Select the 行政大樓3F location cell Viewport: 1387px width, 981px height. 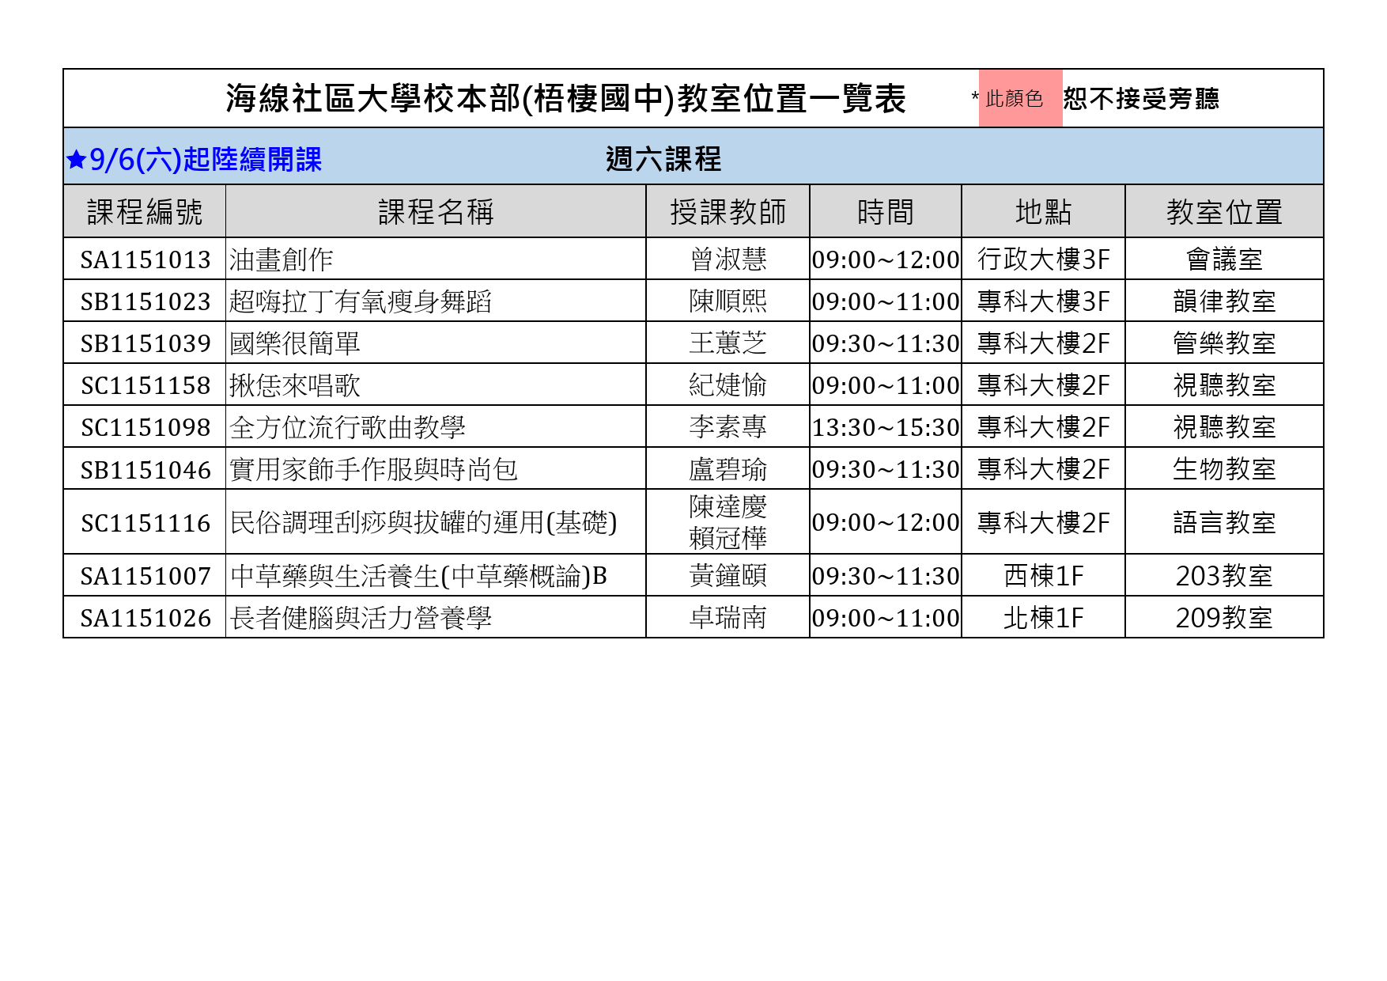pyautogui.click(x=1043, y=259)
